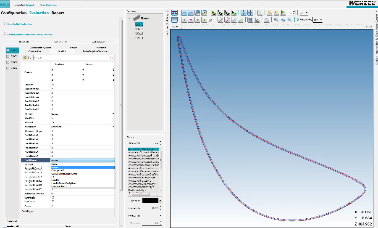This screenshot has width=378, height=228.
Task: Click the rotate view icon between magnifiers
Action: (x=283, y=20)
